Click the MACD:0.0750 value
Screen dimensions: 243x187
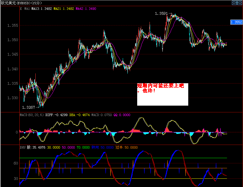(102, 115)
